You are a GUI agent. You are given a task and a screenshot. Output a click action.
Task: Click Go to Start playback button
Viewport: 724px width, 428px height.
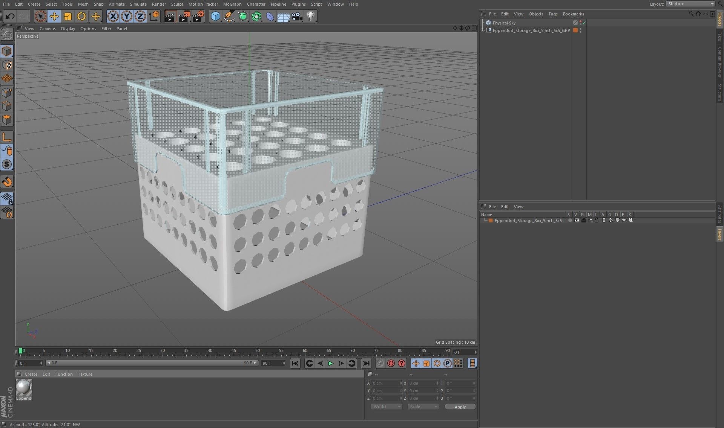click(295, 363)
